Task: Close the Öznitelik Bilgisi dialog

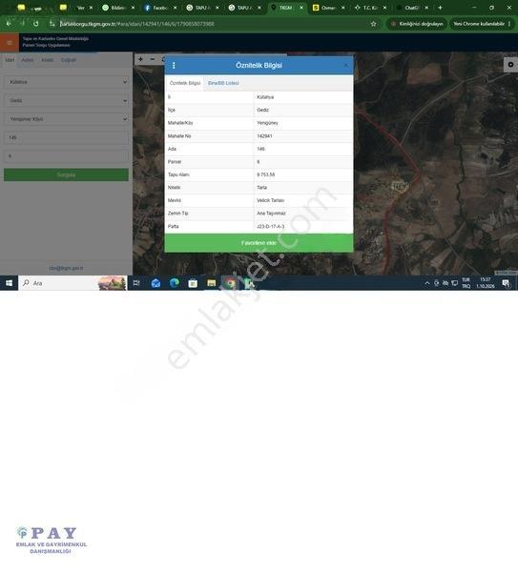Action: [345, 65]
